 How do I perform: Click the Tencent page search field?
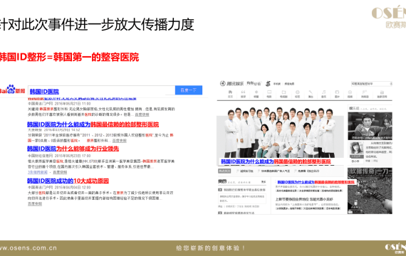point(371,84)
